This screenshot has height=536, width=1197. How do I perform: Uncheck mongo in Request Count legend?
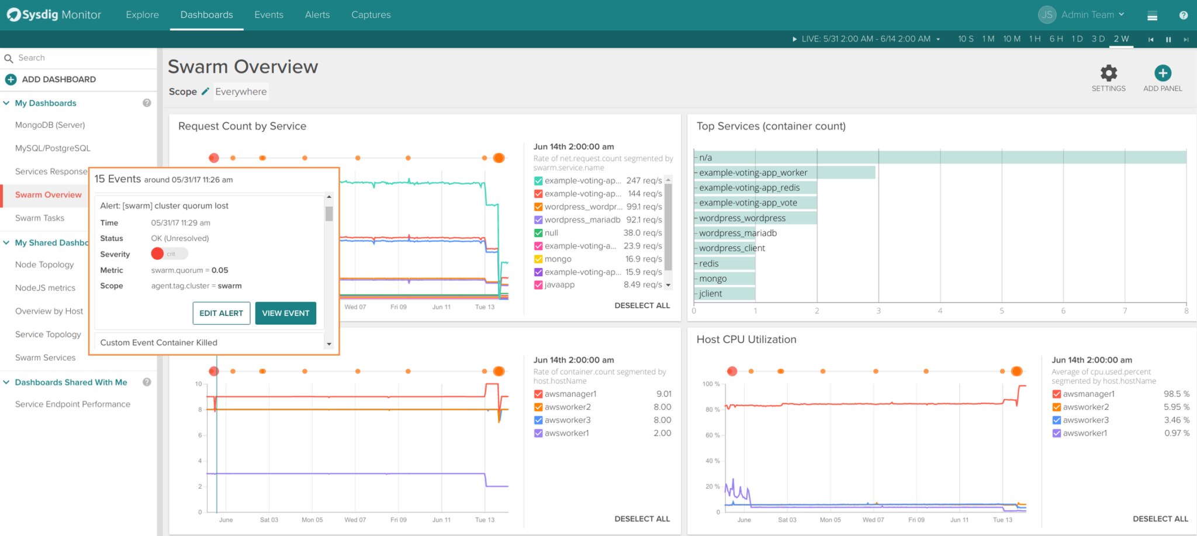point(538,259)
